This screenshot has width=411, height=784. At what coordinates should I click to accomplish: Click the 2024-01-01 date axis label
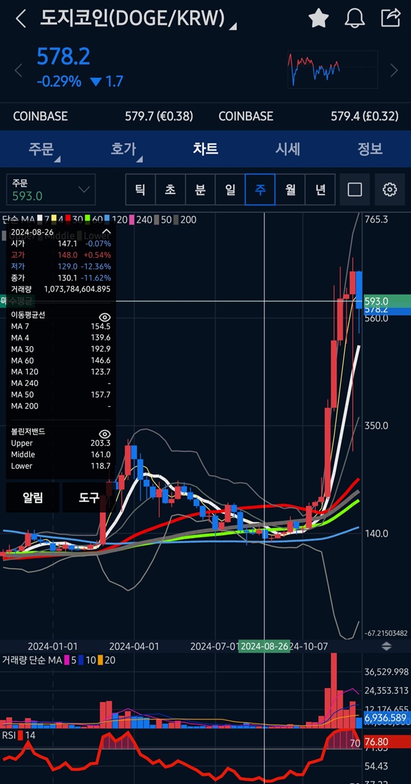pos(53,646)
